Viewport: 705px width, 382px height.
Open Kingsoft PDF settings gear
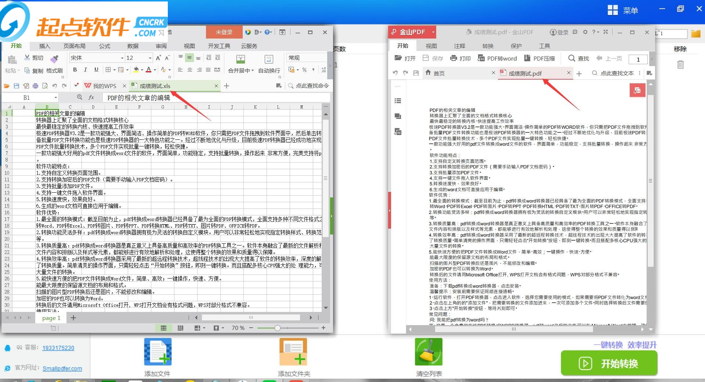pos(585,32)
